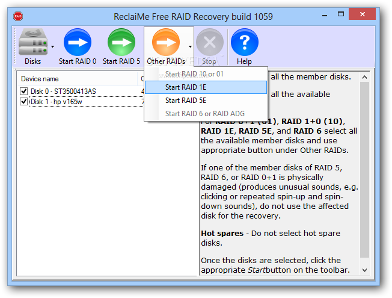The image size is (392, 298).
Task: Collapse the Other RAIDs dropdown arrow
Action: 190,46
